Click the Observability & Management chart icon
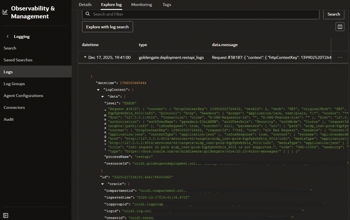350x220 pixels. (5, 12)
